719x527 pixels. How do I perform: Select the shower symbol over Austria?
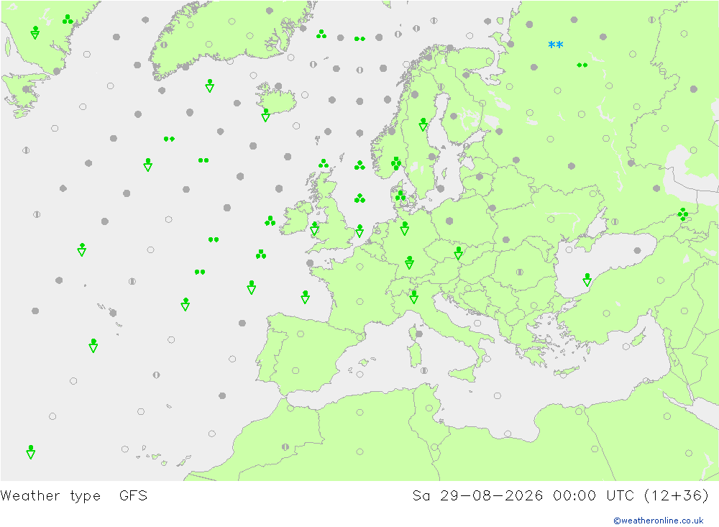458,253
